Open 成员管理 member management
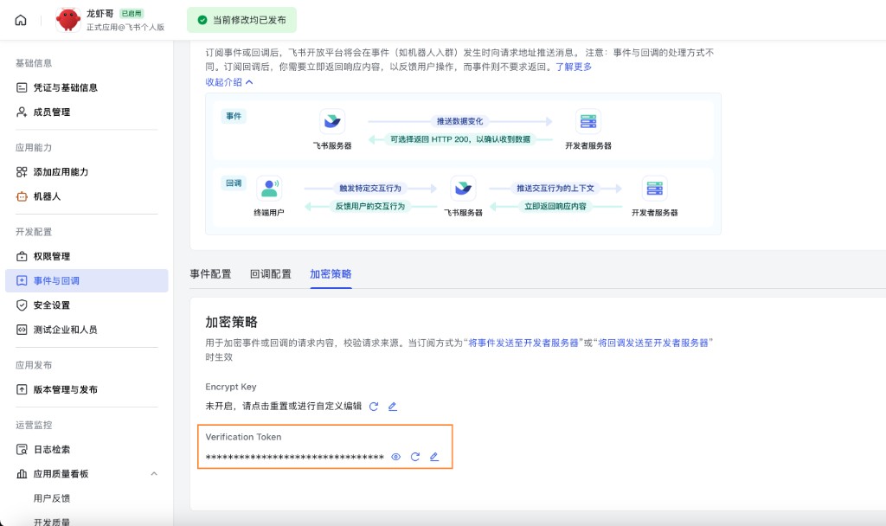The image size is (886, 526). (x=52, y=112)
